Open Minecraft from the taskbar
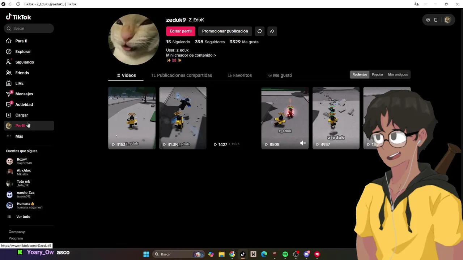Screen dimensions: 463x260 pos(254,254)
